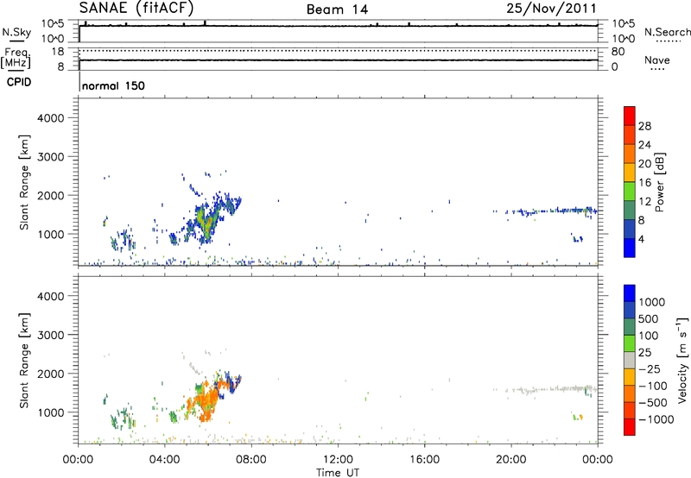Click the '100' Velocity color bar tick
The image size is (691, 478).
pyautogui.click(x=649, y=336)
